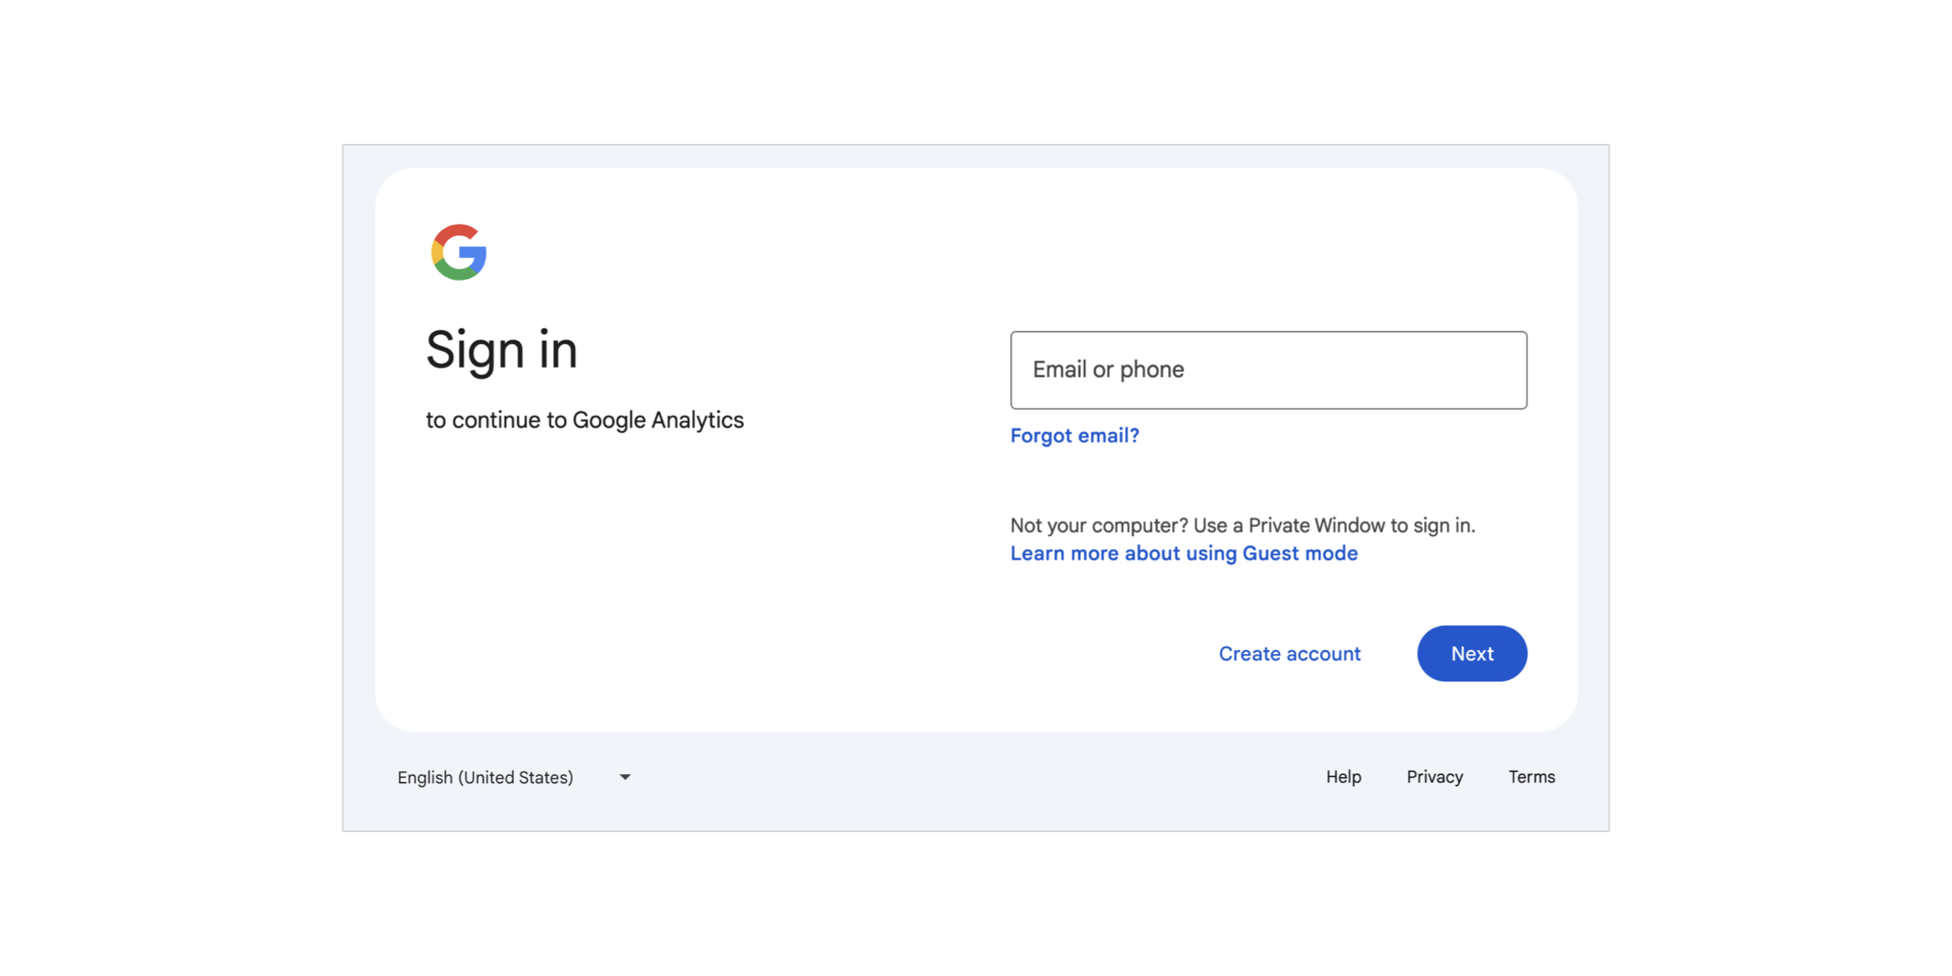Click the language selector dropdown arrow

tap(625, 778)
